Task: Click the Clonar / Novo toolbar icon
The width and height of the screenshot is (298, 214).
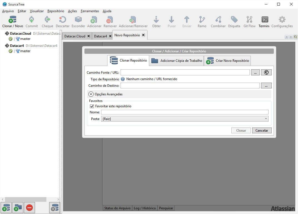Action: pyautogui.click(x=12, y=19)
